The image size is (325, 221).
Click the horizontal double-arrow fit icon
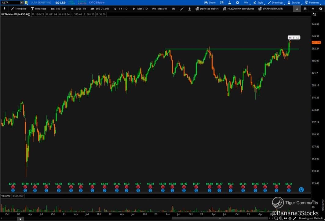285,218
